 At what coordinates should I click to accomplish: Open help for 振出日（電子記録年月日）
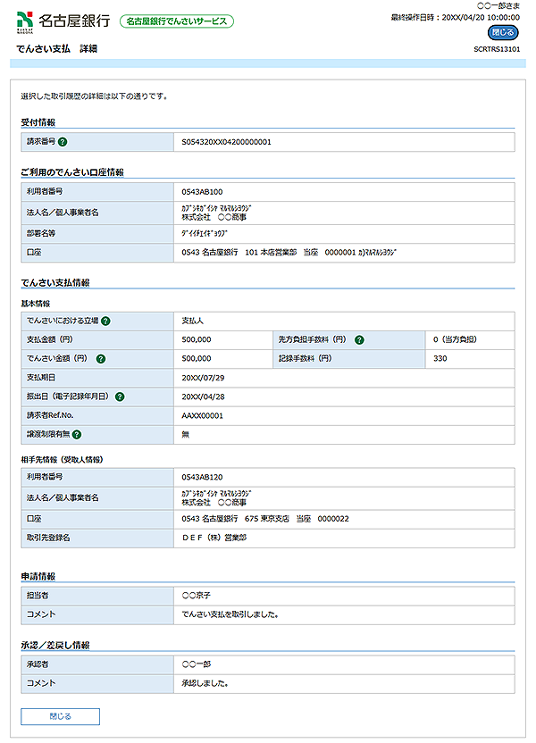(119, 397)
